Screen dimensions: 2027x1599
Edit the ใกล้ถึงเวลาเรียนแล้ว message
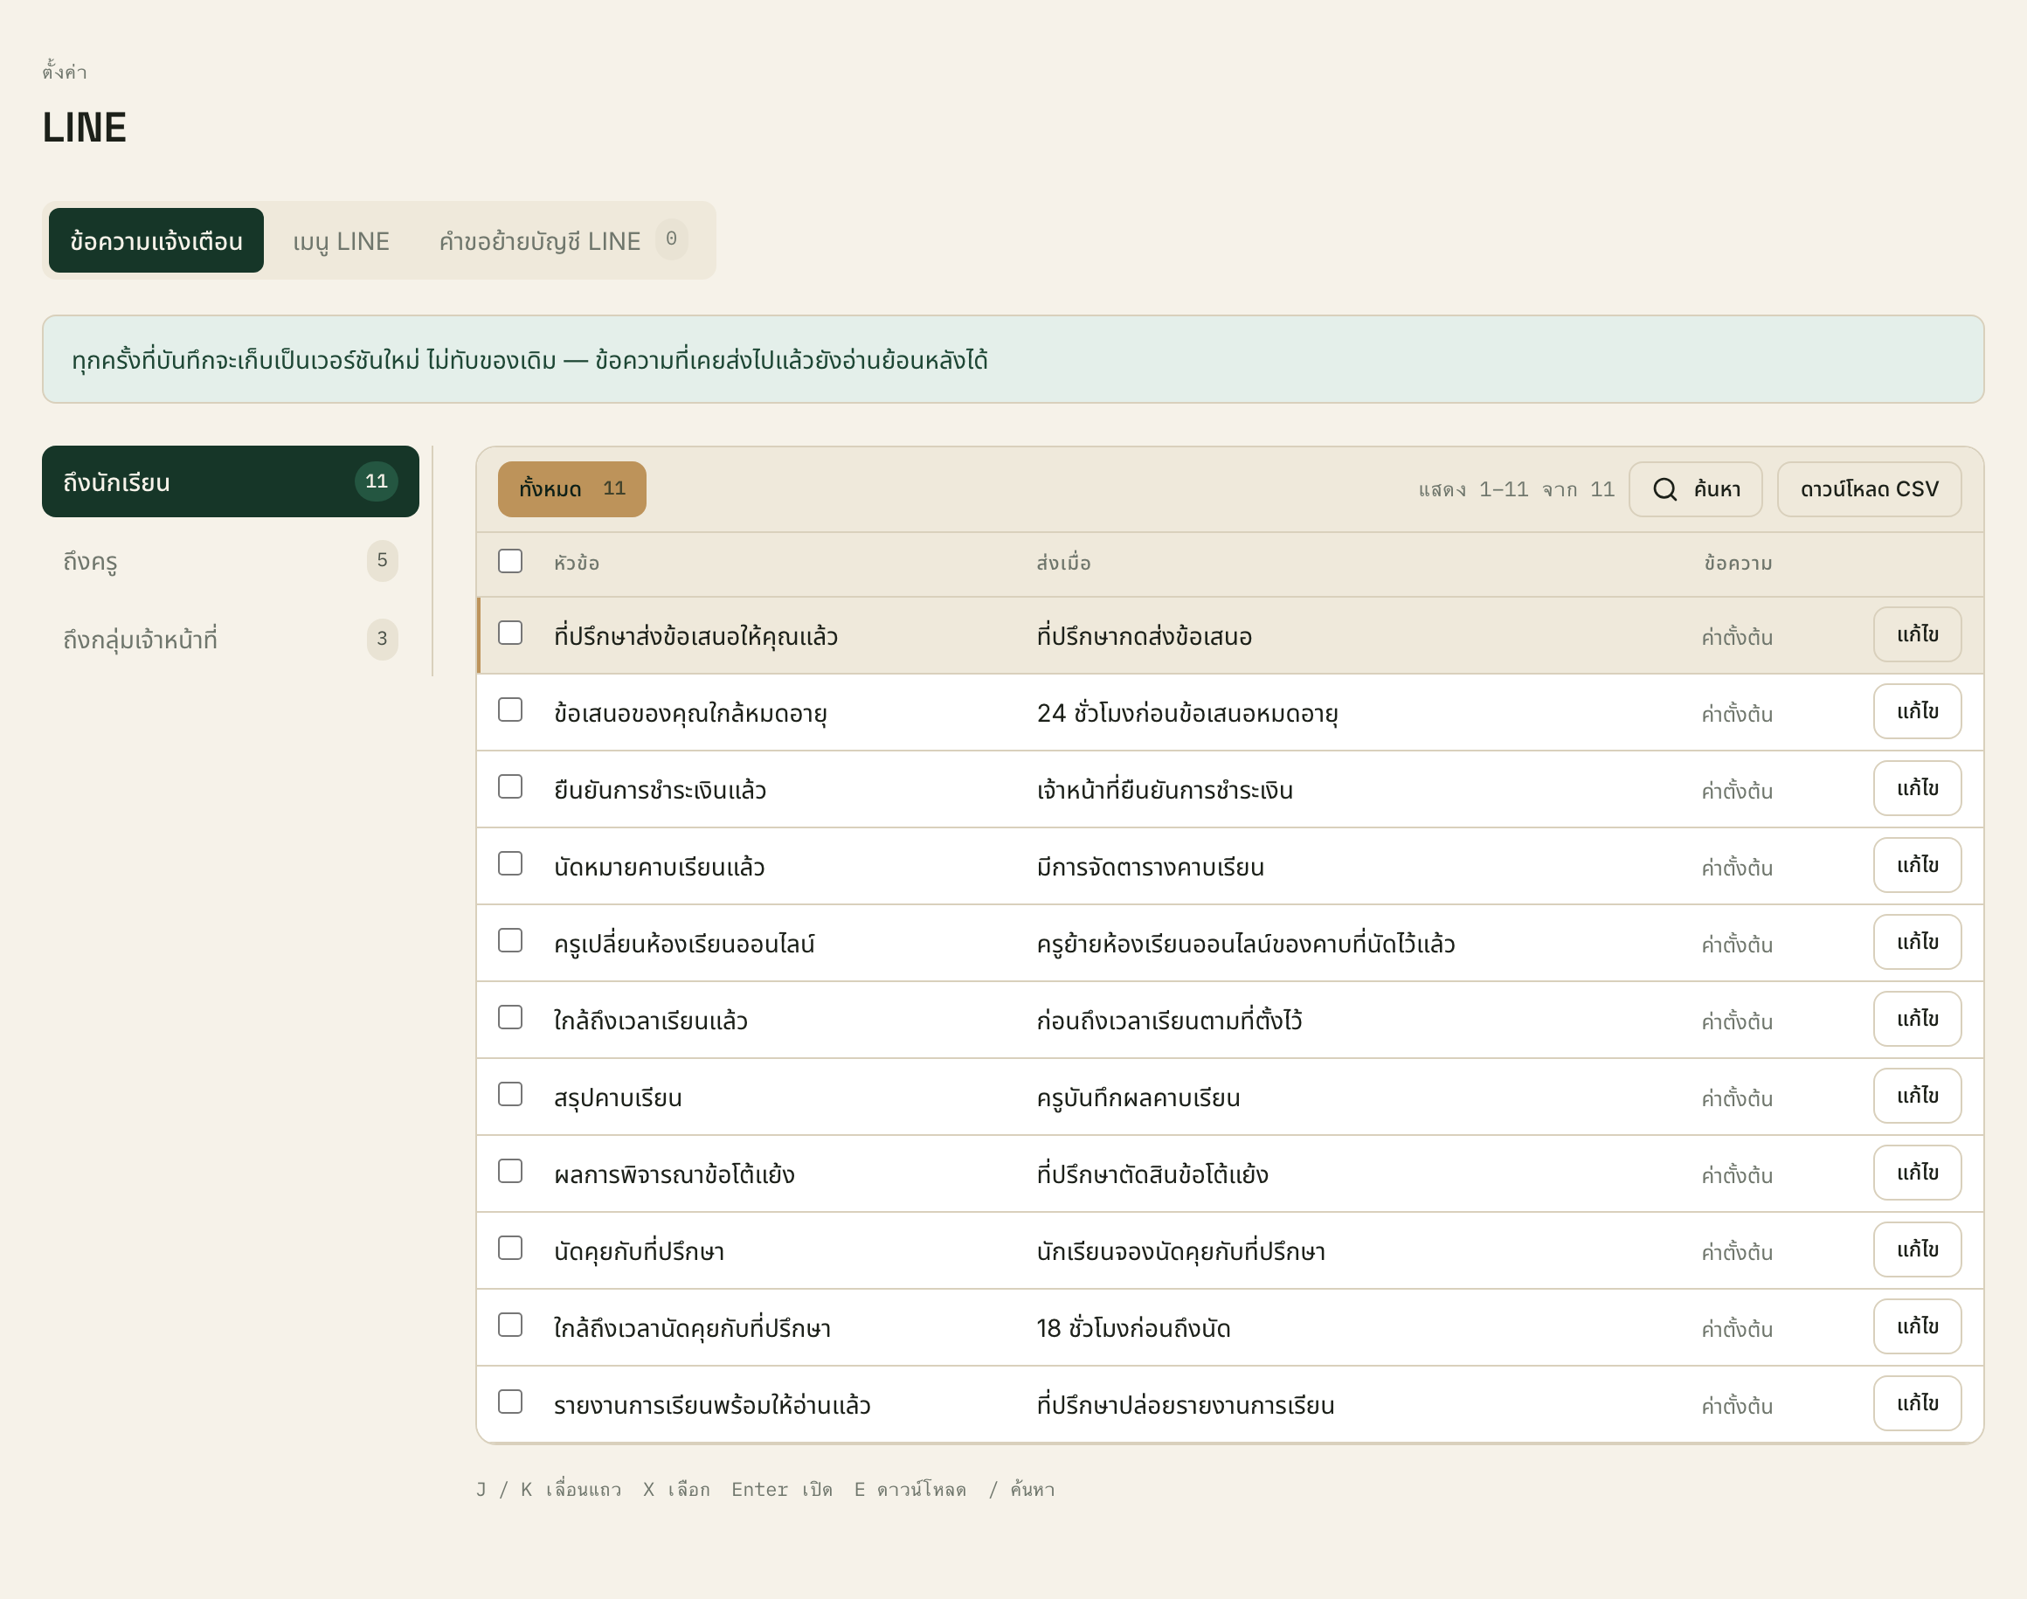[x=1918, y=1019]
